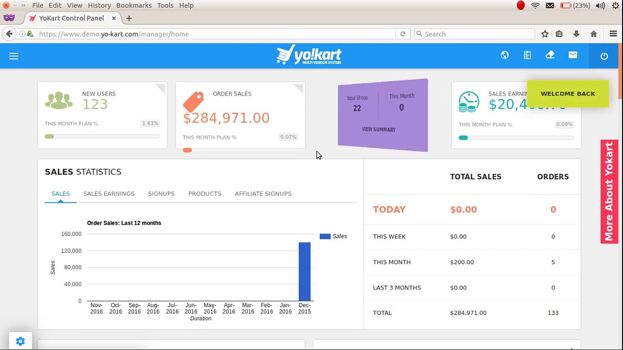Click the Sales legend entry in chart

click(x=333, y=236)
